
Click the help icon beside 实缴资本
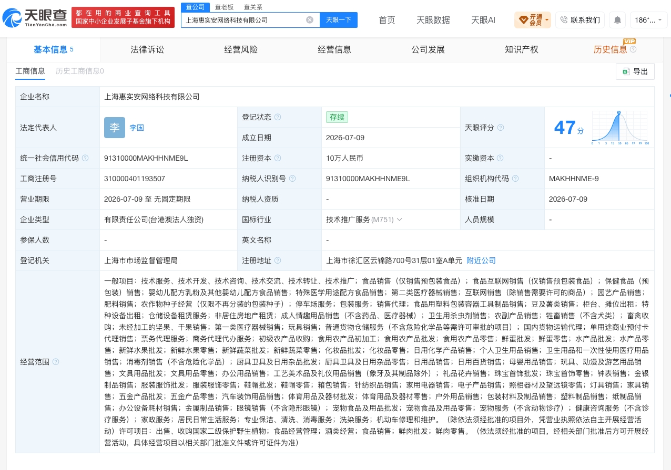(501, 158)
